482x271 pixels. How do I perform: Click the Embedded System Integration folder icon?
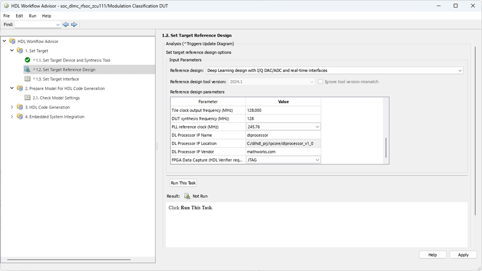click(20, 117)
